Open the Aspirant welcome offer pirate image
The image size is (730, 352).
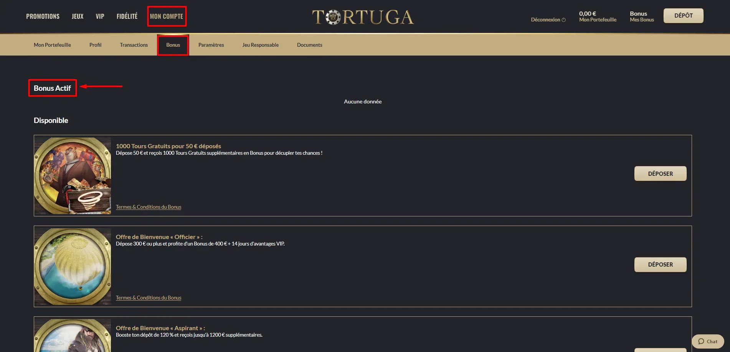[73, 336]
